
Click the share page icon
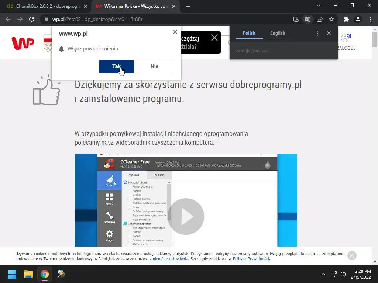(320, 19)
